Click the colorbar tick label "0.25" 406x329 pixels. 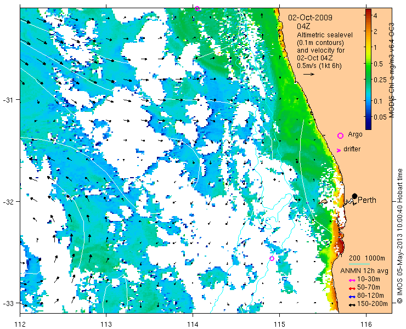(x=380, y=80)
